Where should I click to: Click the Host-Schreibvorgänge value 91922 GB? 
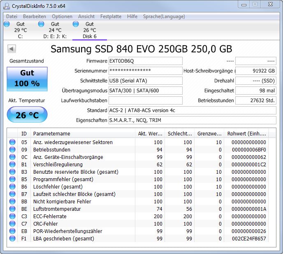pos(256,71)
